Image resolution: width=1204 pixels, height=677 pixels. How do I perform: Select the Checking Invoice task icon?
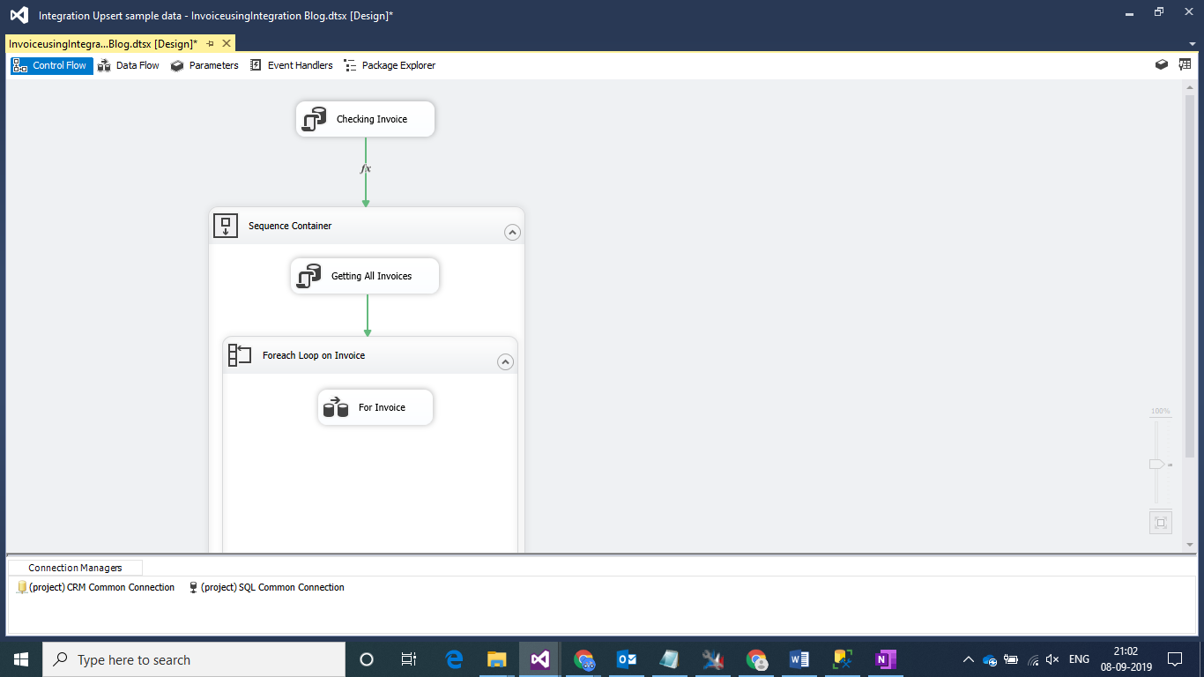coord(314,119)
